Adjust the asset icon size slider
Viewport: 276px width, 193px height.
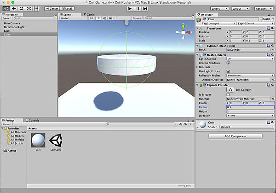(185, 186)
